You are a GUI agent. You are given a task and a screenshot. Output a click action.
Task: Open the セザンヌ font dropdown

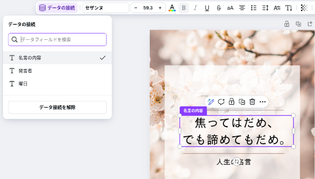[106, 8]
